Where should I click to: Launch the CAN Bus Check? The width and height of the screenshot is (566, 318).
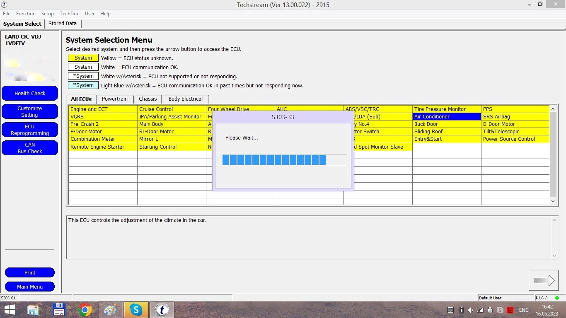(30, 148)
